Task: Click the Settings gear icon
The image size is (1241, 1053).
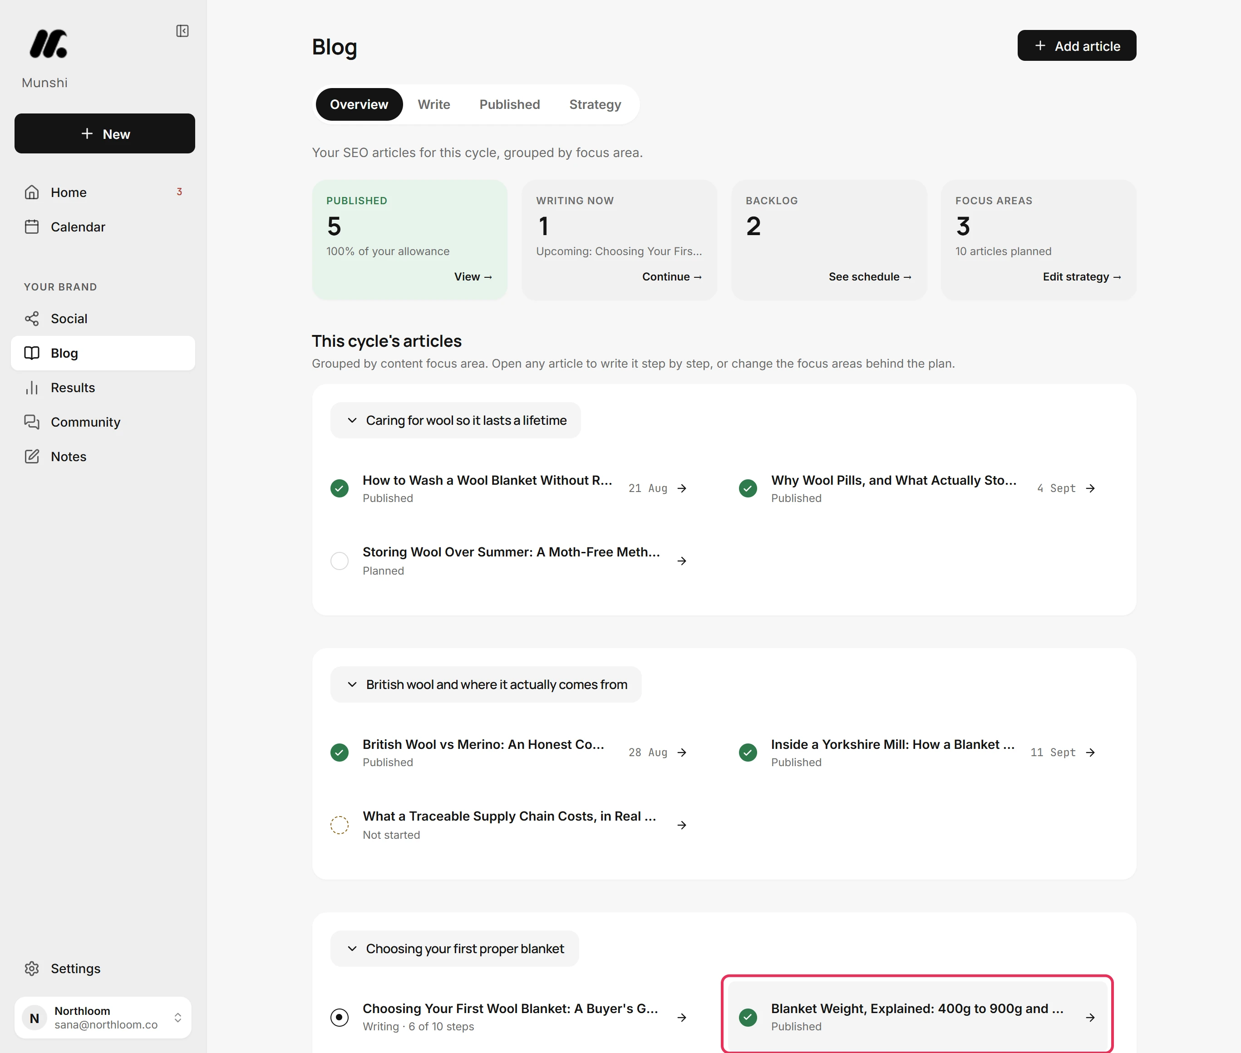Action: pos(32,968)
